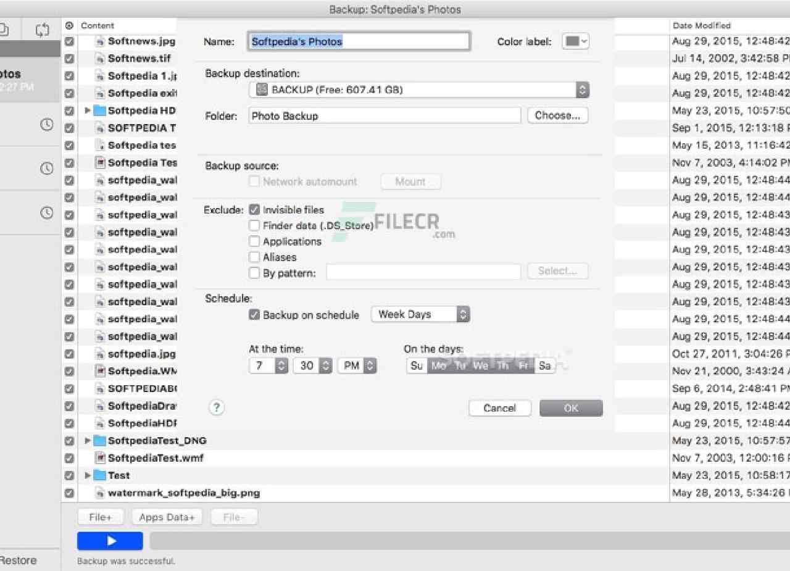Enable excluding Finder data (.DS_Store)

pos(254,226)
